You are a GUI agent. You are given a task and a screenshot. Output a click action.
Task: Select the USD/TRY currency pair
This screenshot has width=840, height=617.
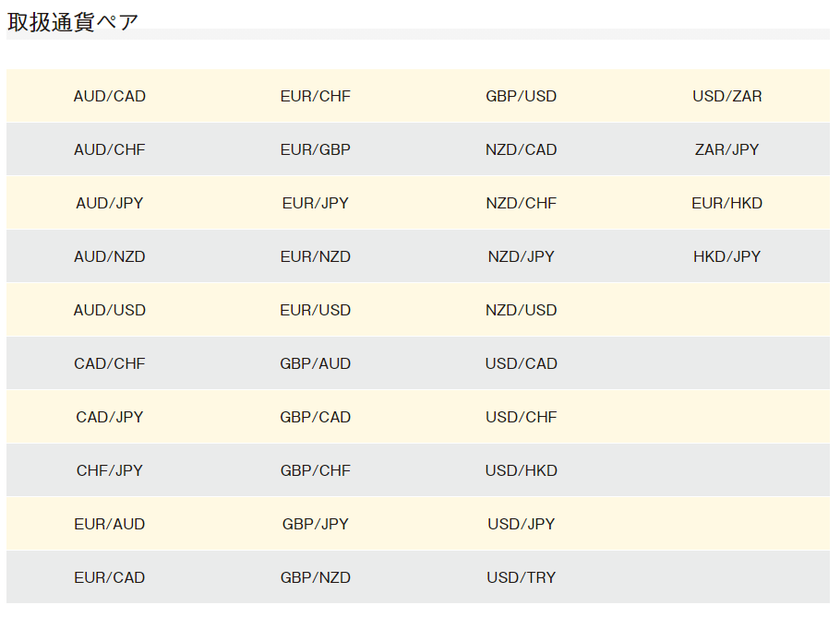pyautogui.click(x=521, y=578)
